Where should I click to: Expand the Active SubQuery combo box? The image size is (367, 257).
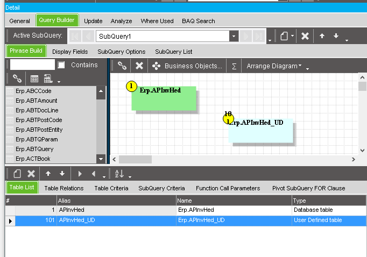click(x=234, y=36)
